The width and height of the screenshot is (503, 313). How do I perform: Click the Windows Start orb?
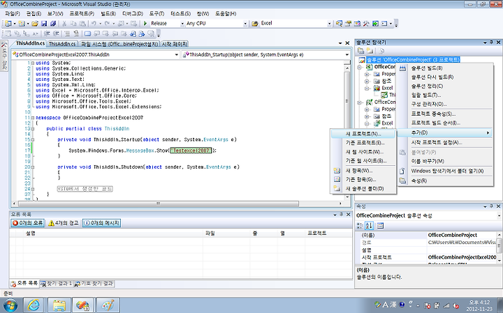point(10,305)
